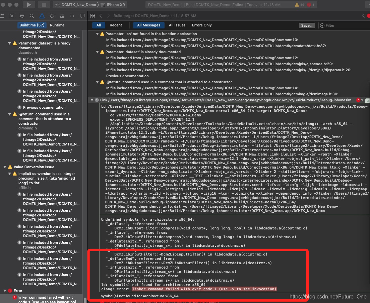The image size is (370, 303).
Task: Click the build status activity bar
Action: 231,5
